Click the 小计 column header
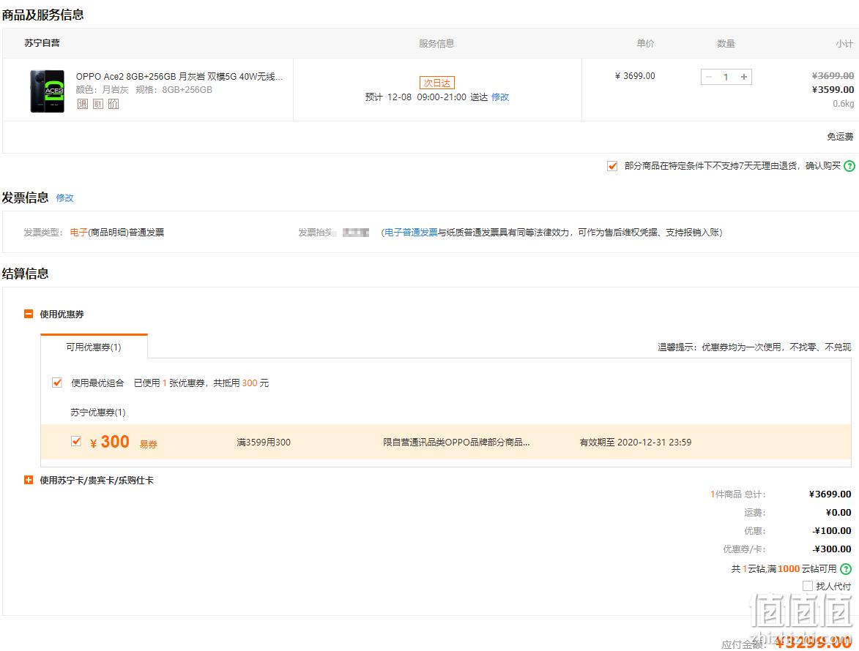Viewport: 859px width, 651px height. 844,44
